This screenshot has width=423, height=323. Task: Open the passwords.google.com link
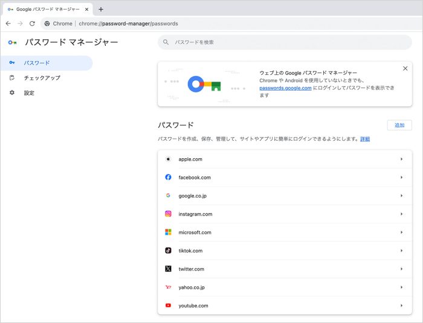click(285, 88)
